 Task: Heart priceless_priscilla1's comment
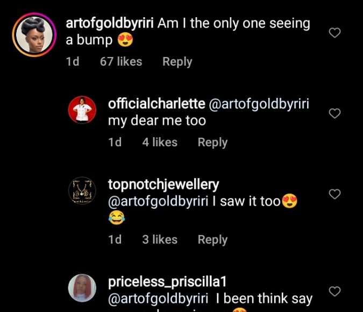click(334, 292)
